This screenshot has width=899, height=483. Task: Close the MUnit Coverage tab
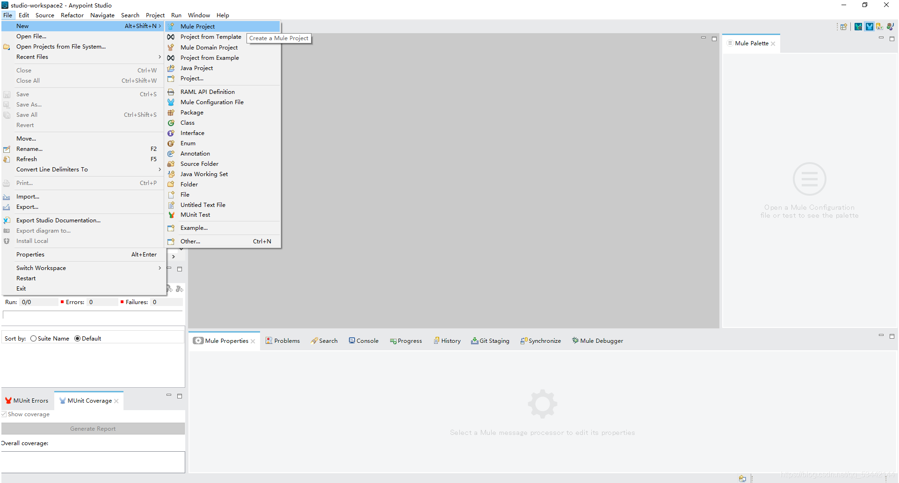116,401
